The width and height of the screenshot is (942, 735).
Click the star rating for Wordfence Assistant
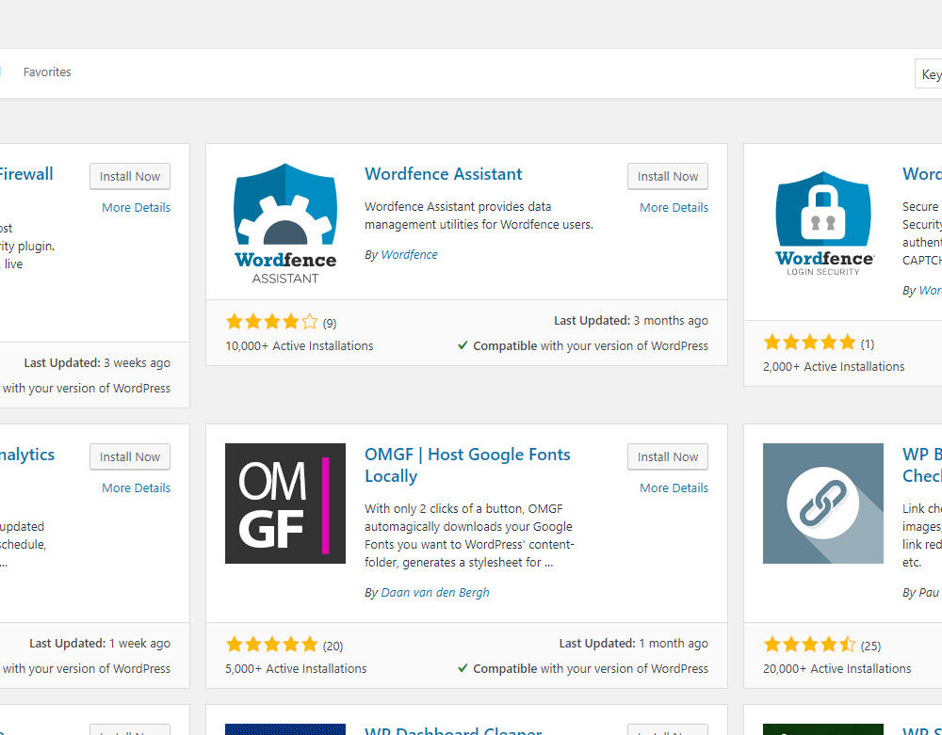pos(272,322)
